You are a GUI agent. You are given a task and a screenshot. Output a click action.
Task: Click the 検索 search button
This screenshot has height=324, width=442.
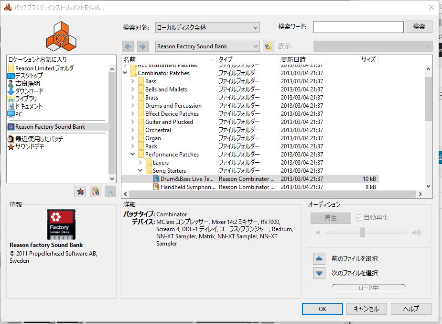[419, 26]
